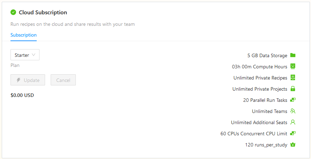Screen dimensions: 311x159
Task: Click the Concurrent CPU Limit icon
Action: pyautogui.click(x=293, y=134)
